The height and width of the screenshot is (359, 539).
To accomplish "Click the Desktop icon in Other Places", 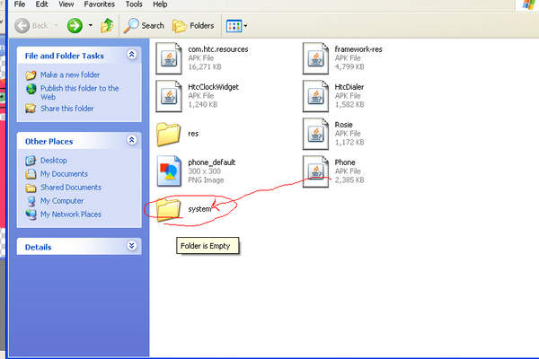I will (31, 161).
